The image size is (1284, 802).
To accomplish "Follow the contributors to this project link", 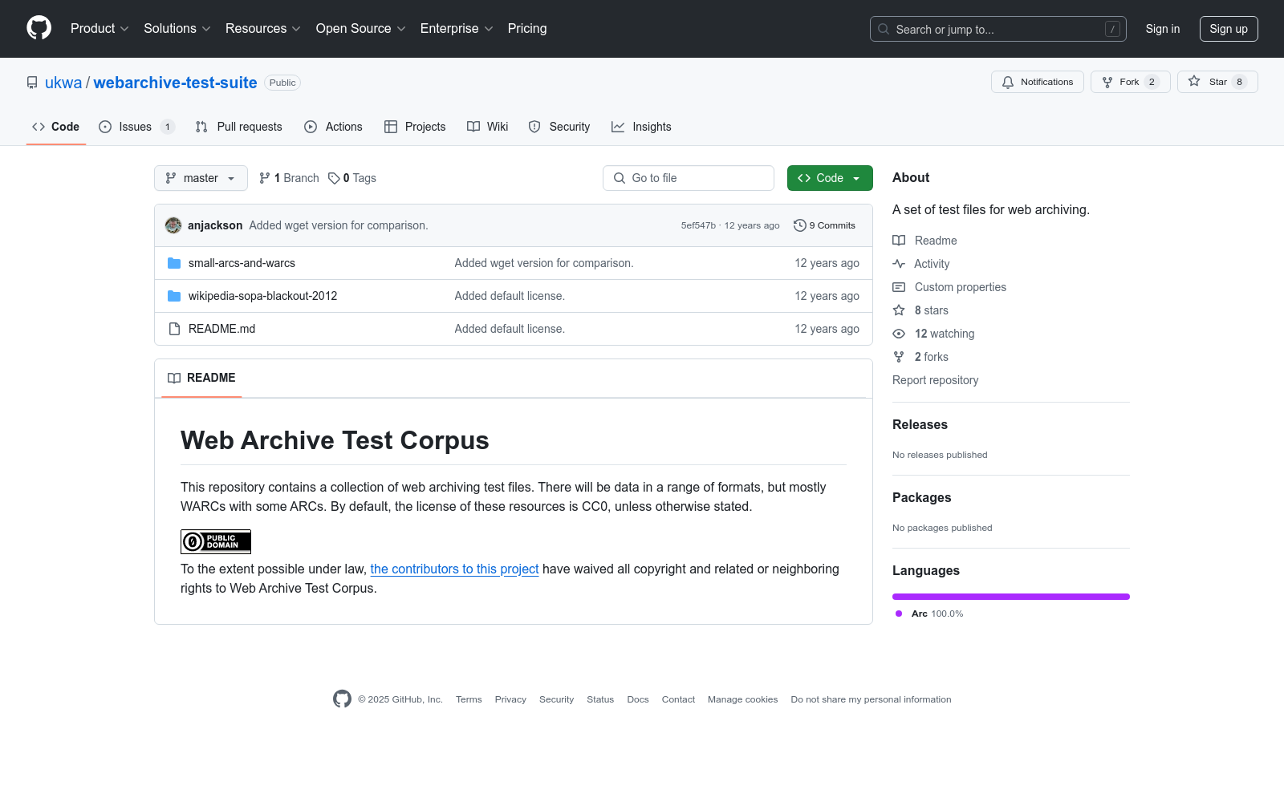I will [x=454, y=569].
